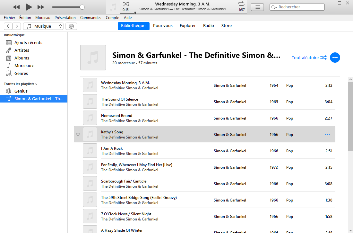This screenshot has width=353, height=233.
Task: Click the 1972 year of For Emily row
Action: click(x=274, y=167)
